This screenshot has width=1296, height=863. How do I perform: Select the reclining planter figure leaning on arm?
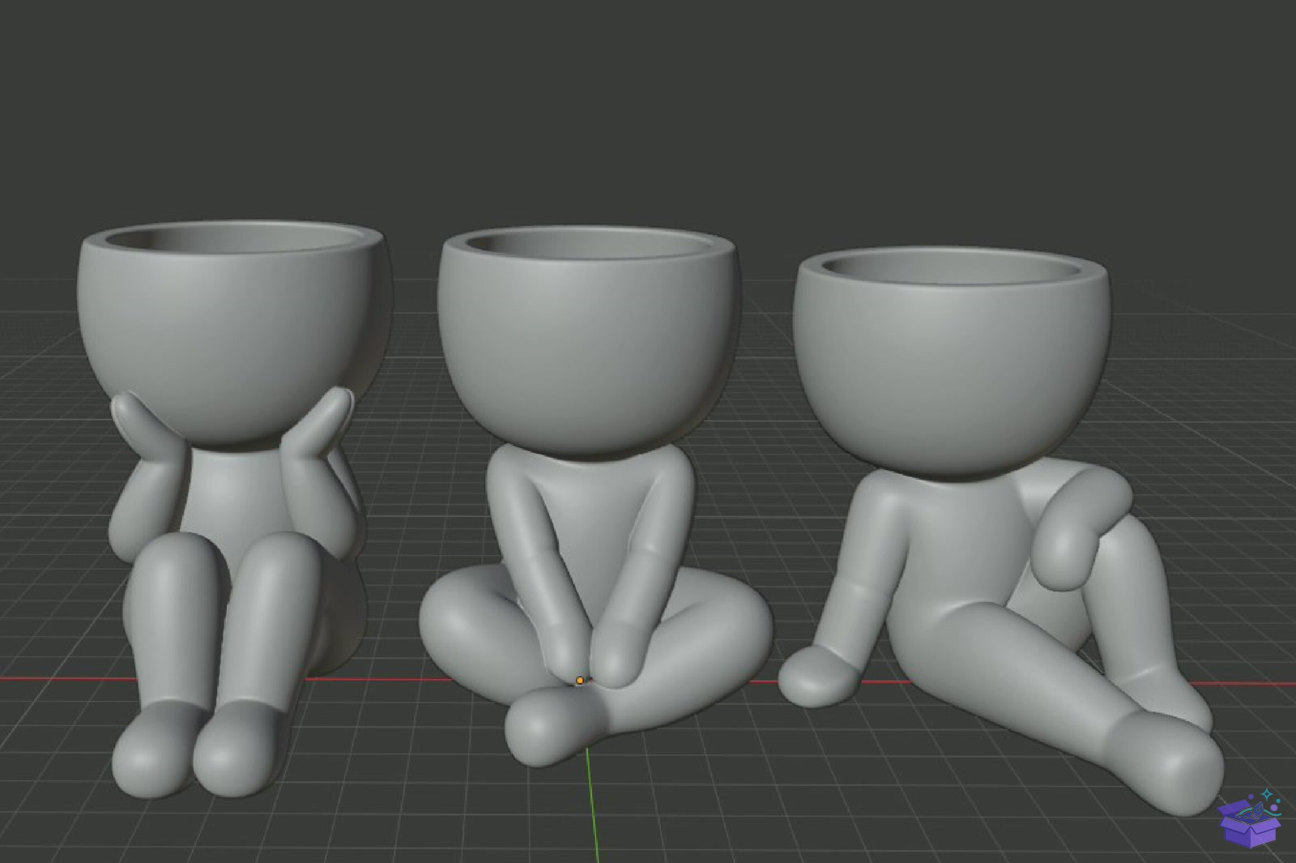[x=1001, y=531]
